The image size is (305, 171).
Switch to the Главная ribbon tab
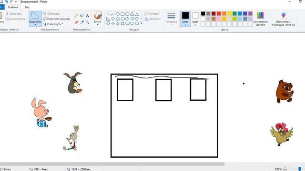pos(13,7)
